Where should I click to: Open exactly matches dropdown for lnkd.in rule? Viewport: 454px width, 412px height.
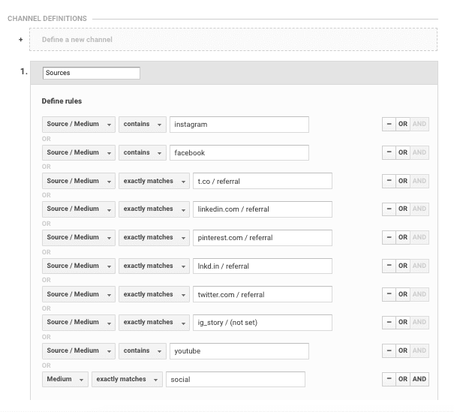click(154, 266)
